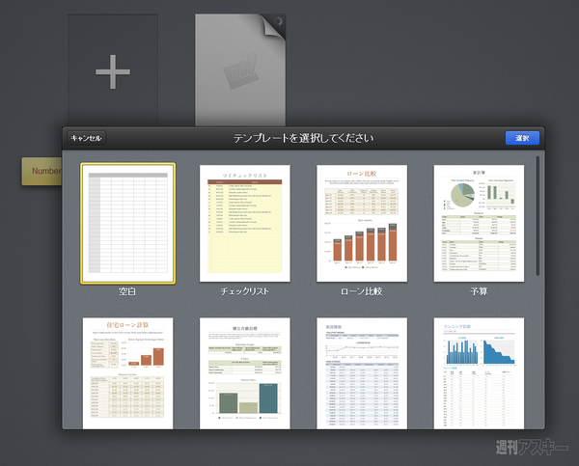Click the チェックリスト label text

coord(244,291)
